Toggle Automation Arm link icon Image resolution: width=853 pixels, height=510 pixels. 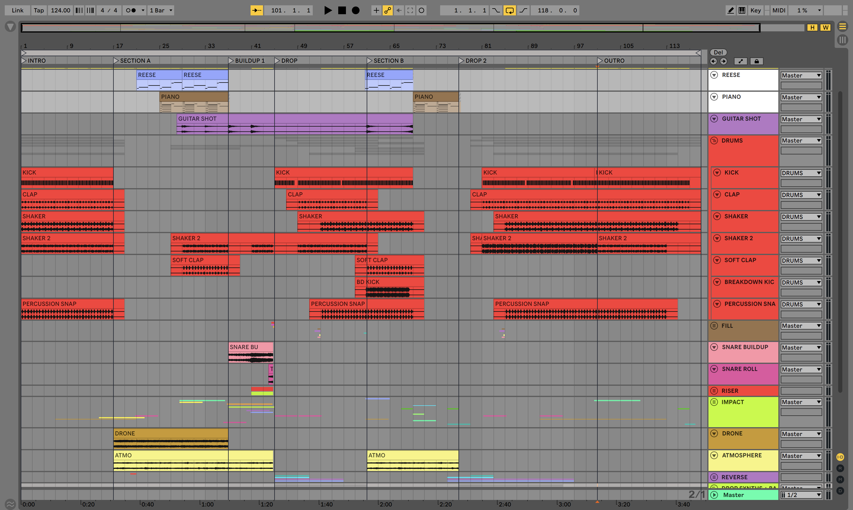387,10
